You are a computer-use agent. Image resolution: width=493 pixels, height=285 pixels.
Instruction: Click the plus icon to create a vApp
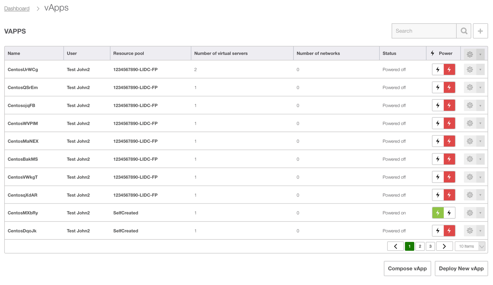tap(480, 31)
